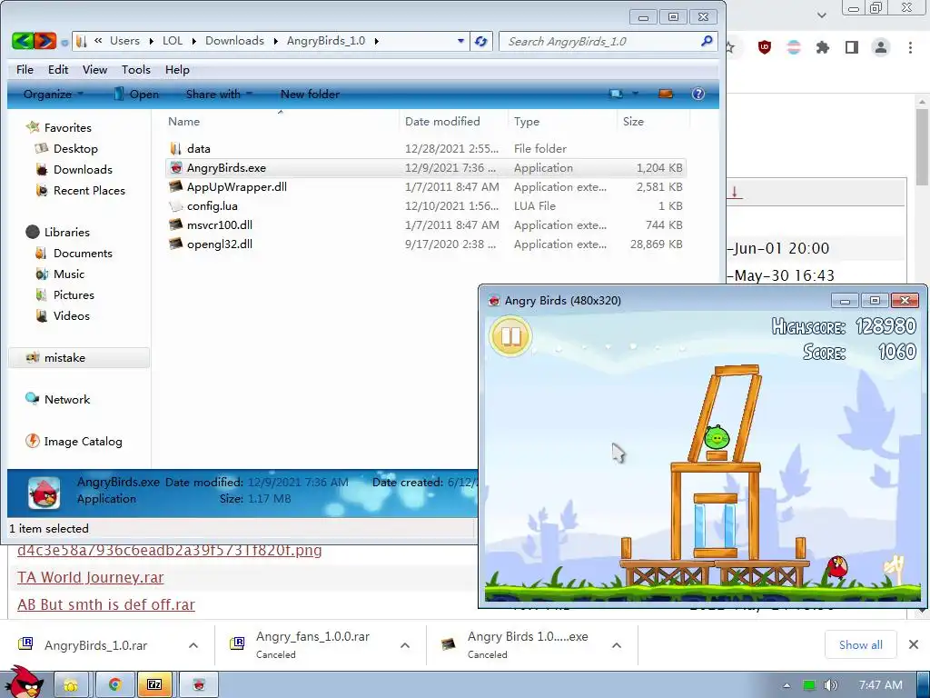Open the Help menu
930x698 pixels.
click(x=177, y=69)
